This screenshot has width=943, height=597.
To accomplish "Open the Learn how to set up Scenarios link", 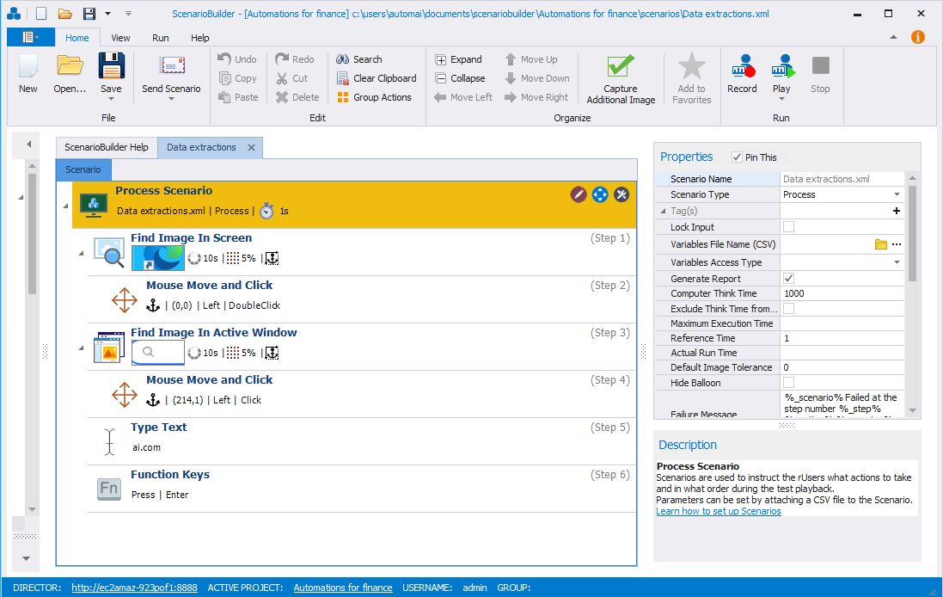I will pos(719,511).
